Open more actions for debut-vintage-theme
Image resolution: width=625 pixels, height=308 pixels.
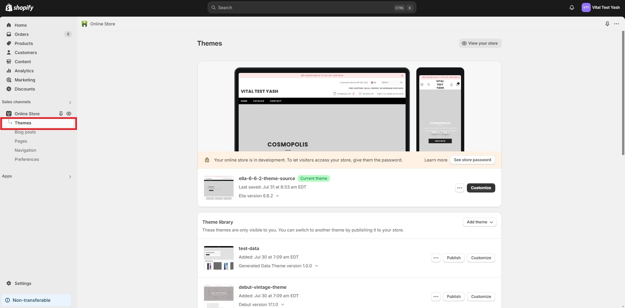point(436,297)
